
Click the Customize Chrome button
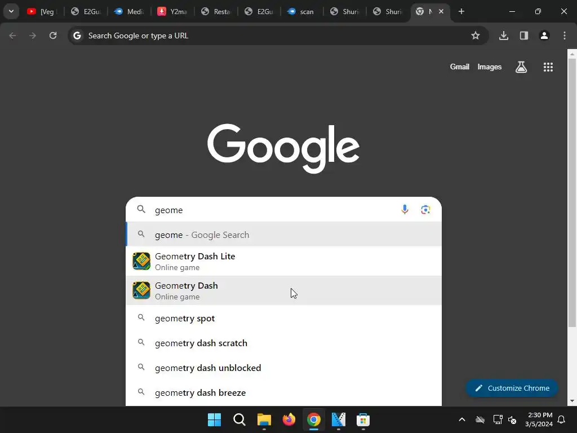(x=512, y=388)
